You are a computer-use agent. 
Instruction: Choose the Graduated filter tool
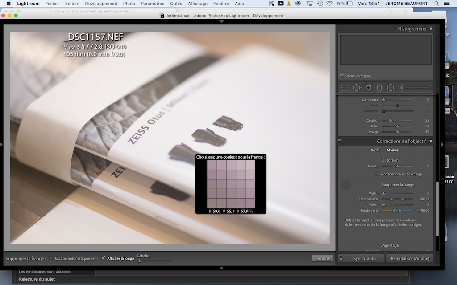[x=379, y=88]
